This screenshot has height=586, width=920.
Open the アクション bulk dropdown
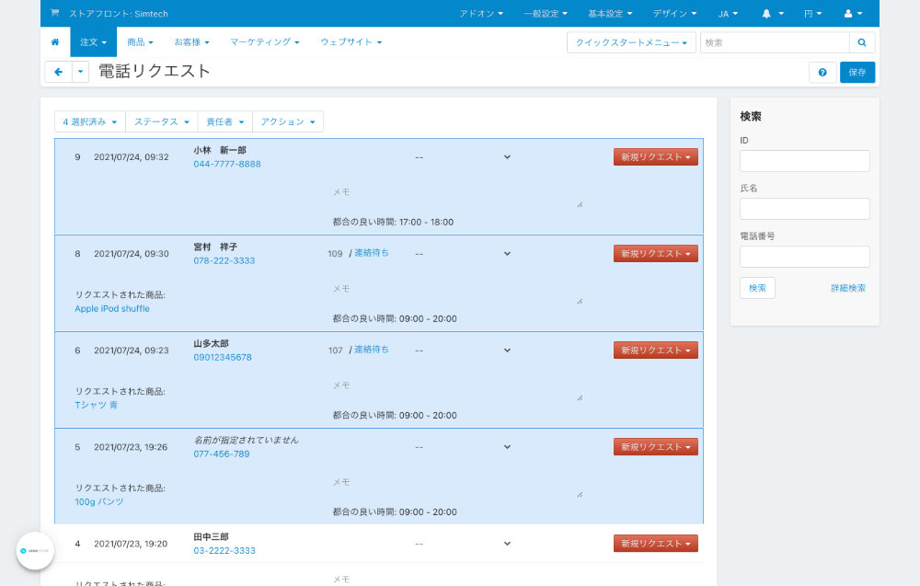tap(288, 122)
